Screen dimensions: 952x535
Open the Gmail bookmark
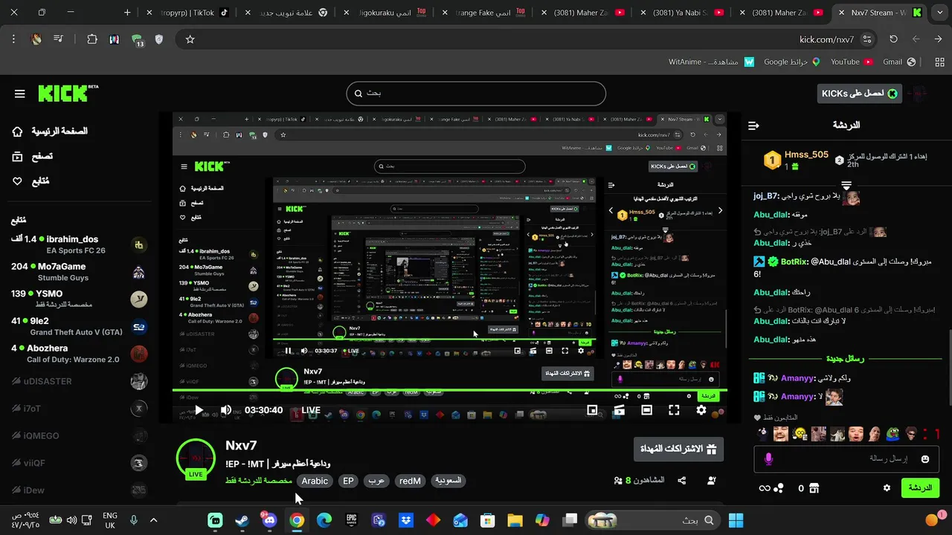point(898,62)
